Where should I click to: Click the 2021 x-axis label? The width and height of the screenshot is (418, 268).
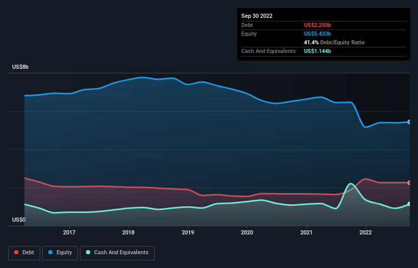306,232
